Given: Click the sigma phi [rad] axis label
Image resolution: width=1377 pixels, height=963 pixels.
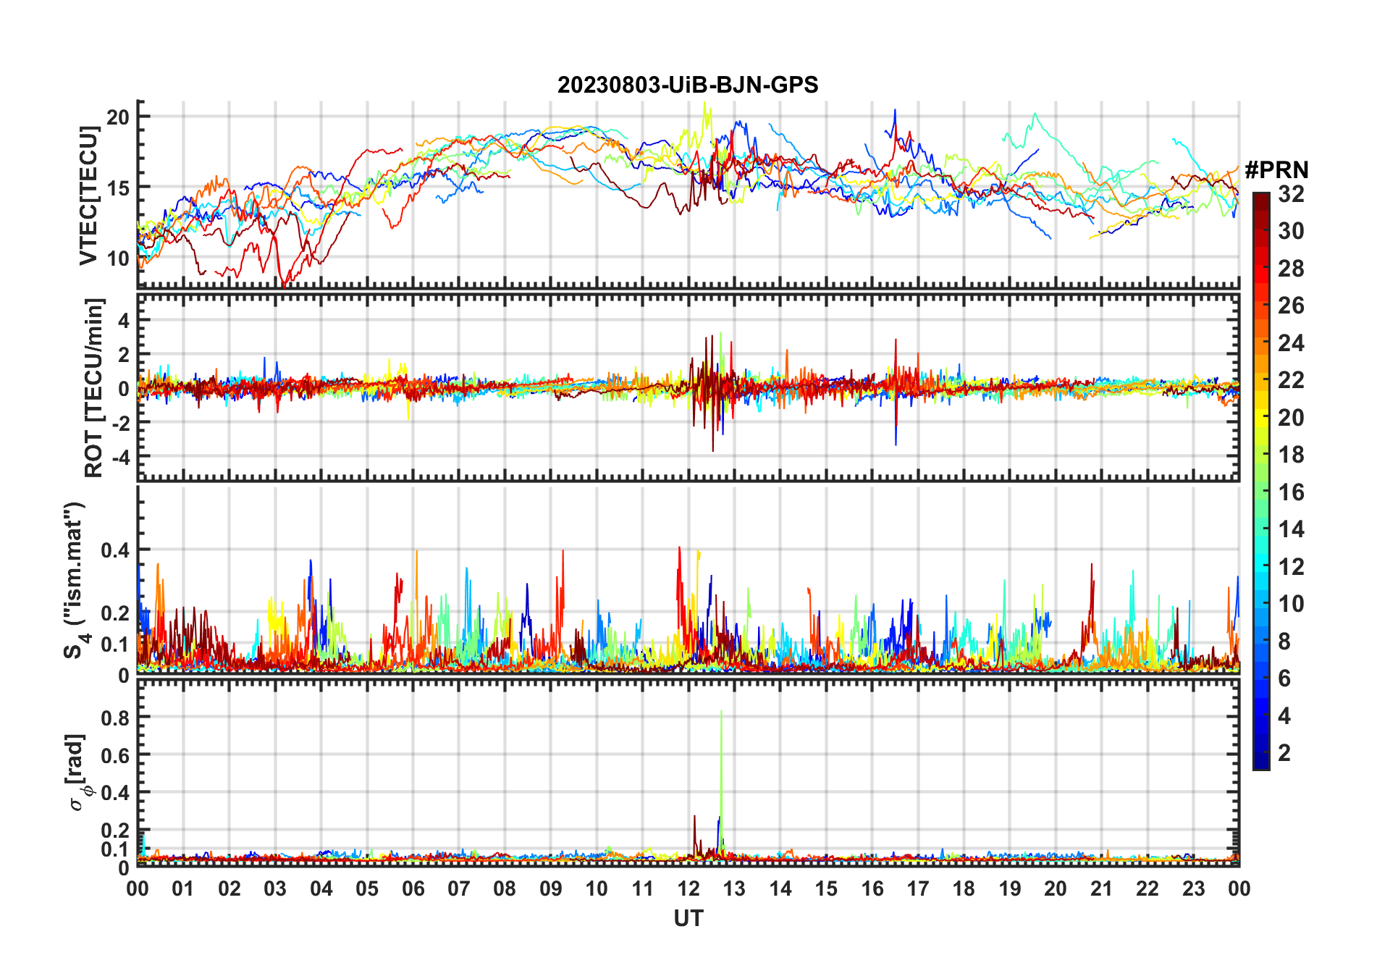Looking at the screenshot, I should pos(77,773).
